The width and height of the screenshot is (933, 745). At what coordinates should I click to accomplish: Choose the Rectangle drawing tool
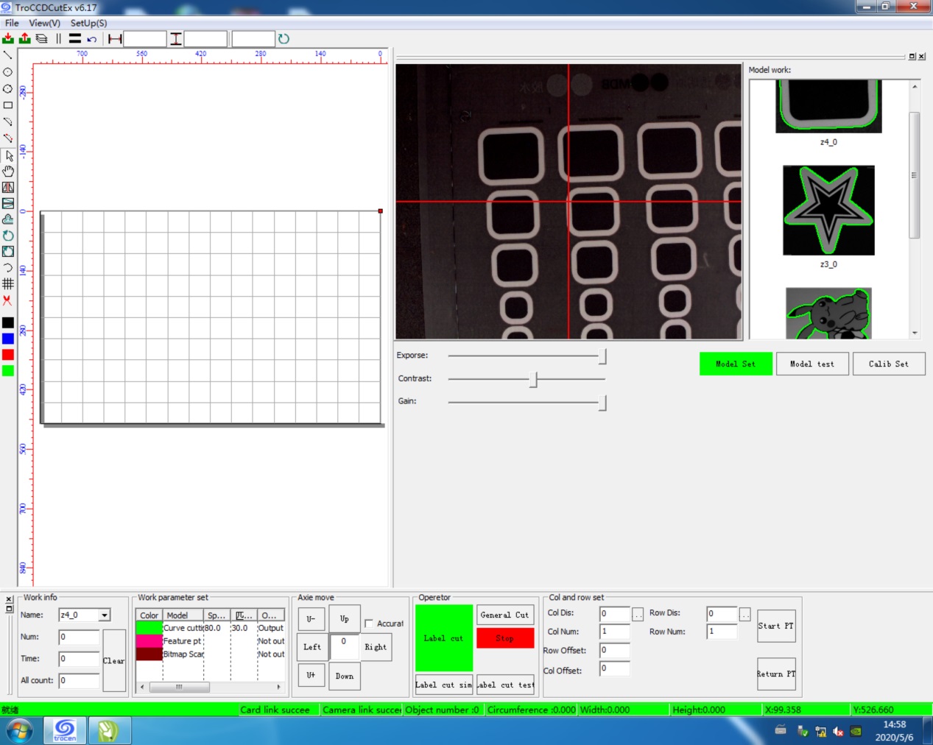click(8, 103)
